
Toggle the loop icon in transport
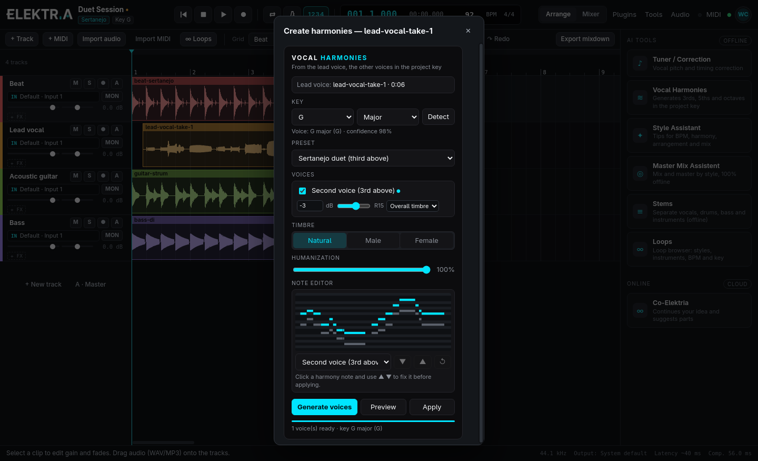point(272,15)
